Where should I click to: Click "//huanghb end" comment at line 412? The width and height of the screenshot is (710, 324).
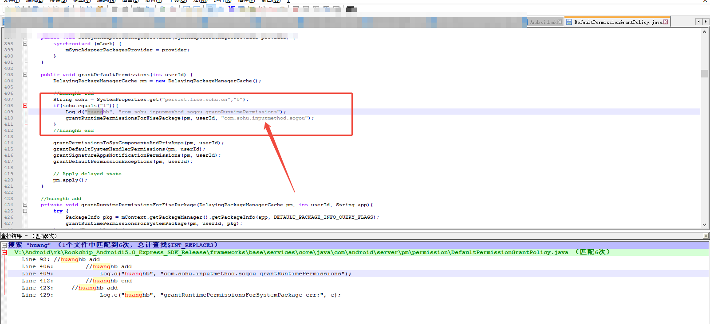point(74,131)
